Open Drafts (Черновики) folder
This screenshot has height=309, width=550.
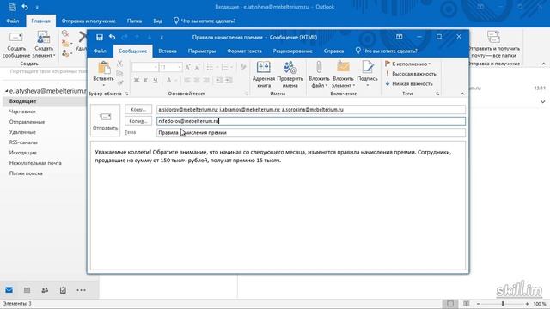tap(22, 112)
